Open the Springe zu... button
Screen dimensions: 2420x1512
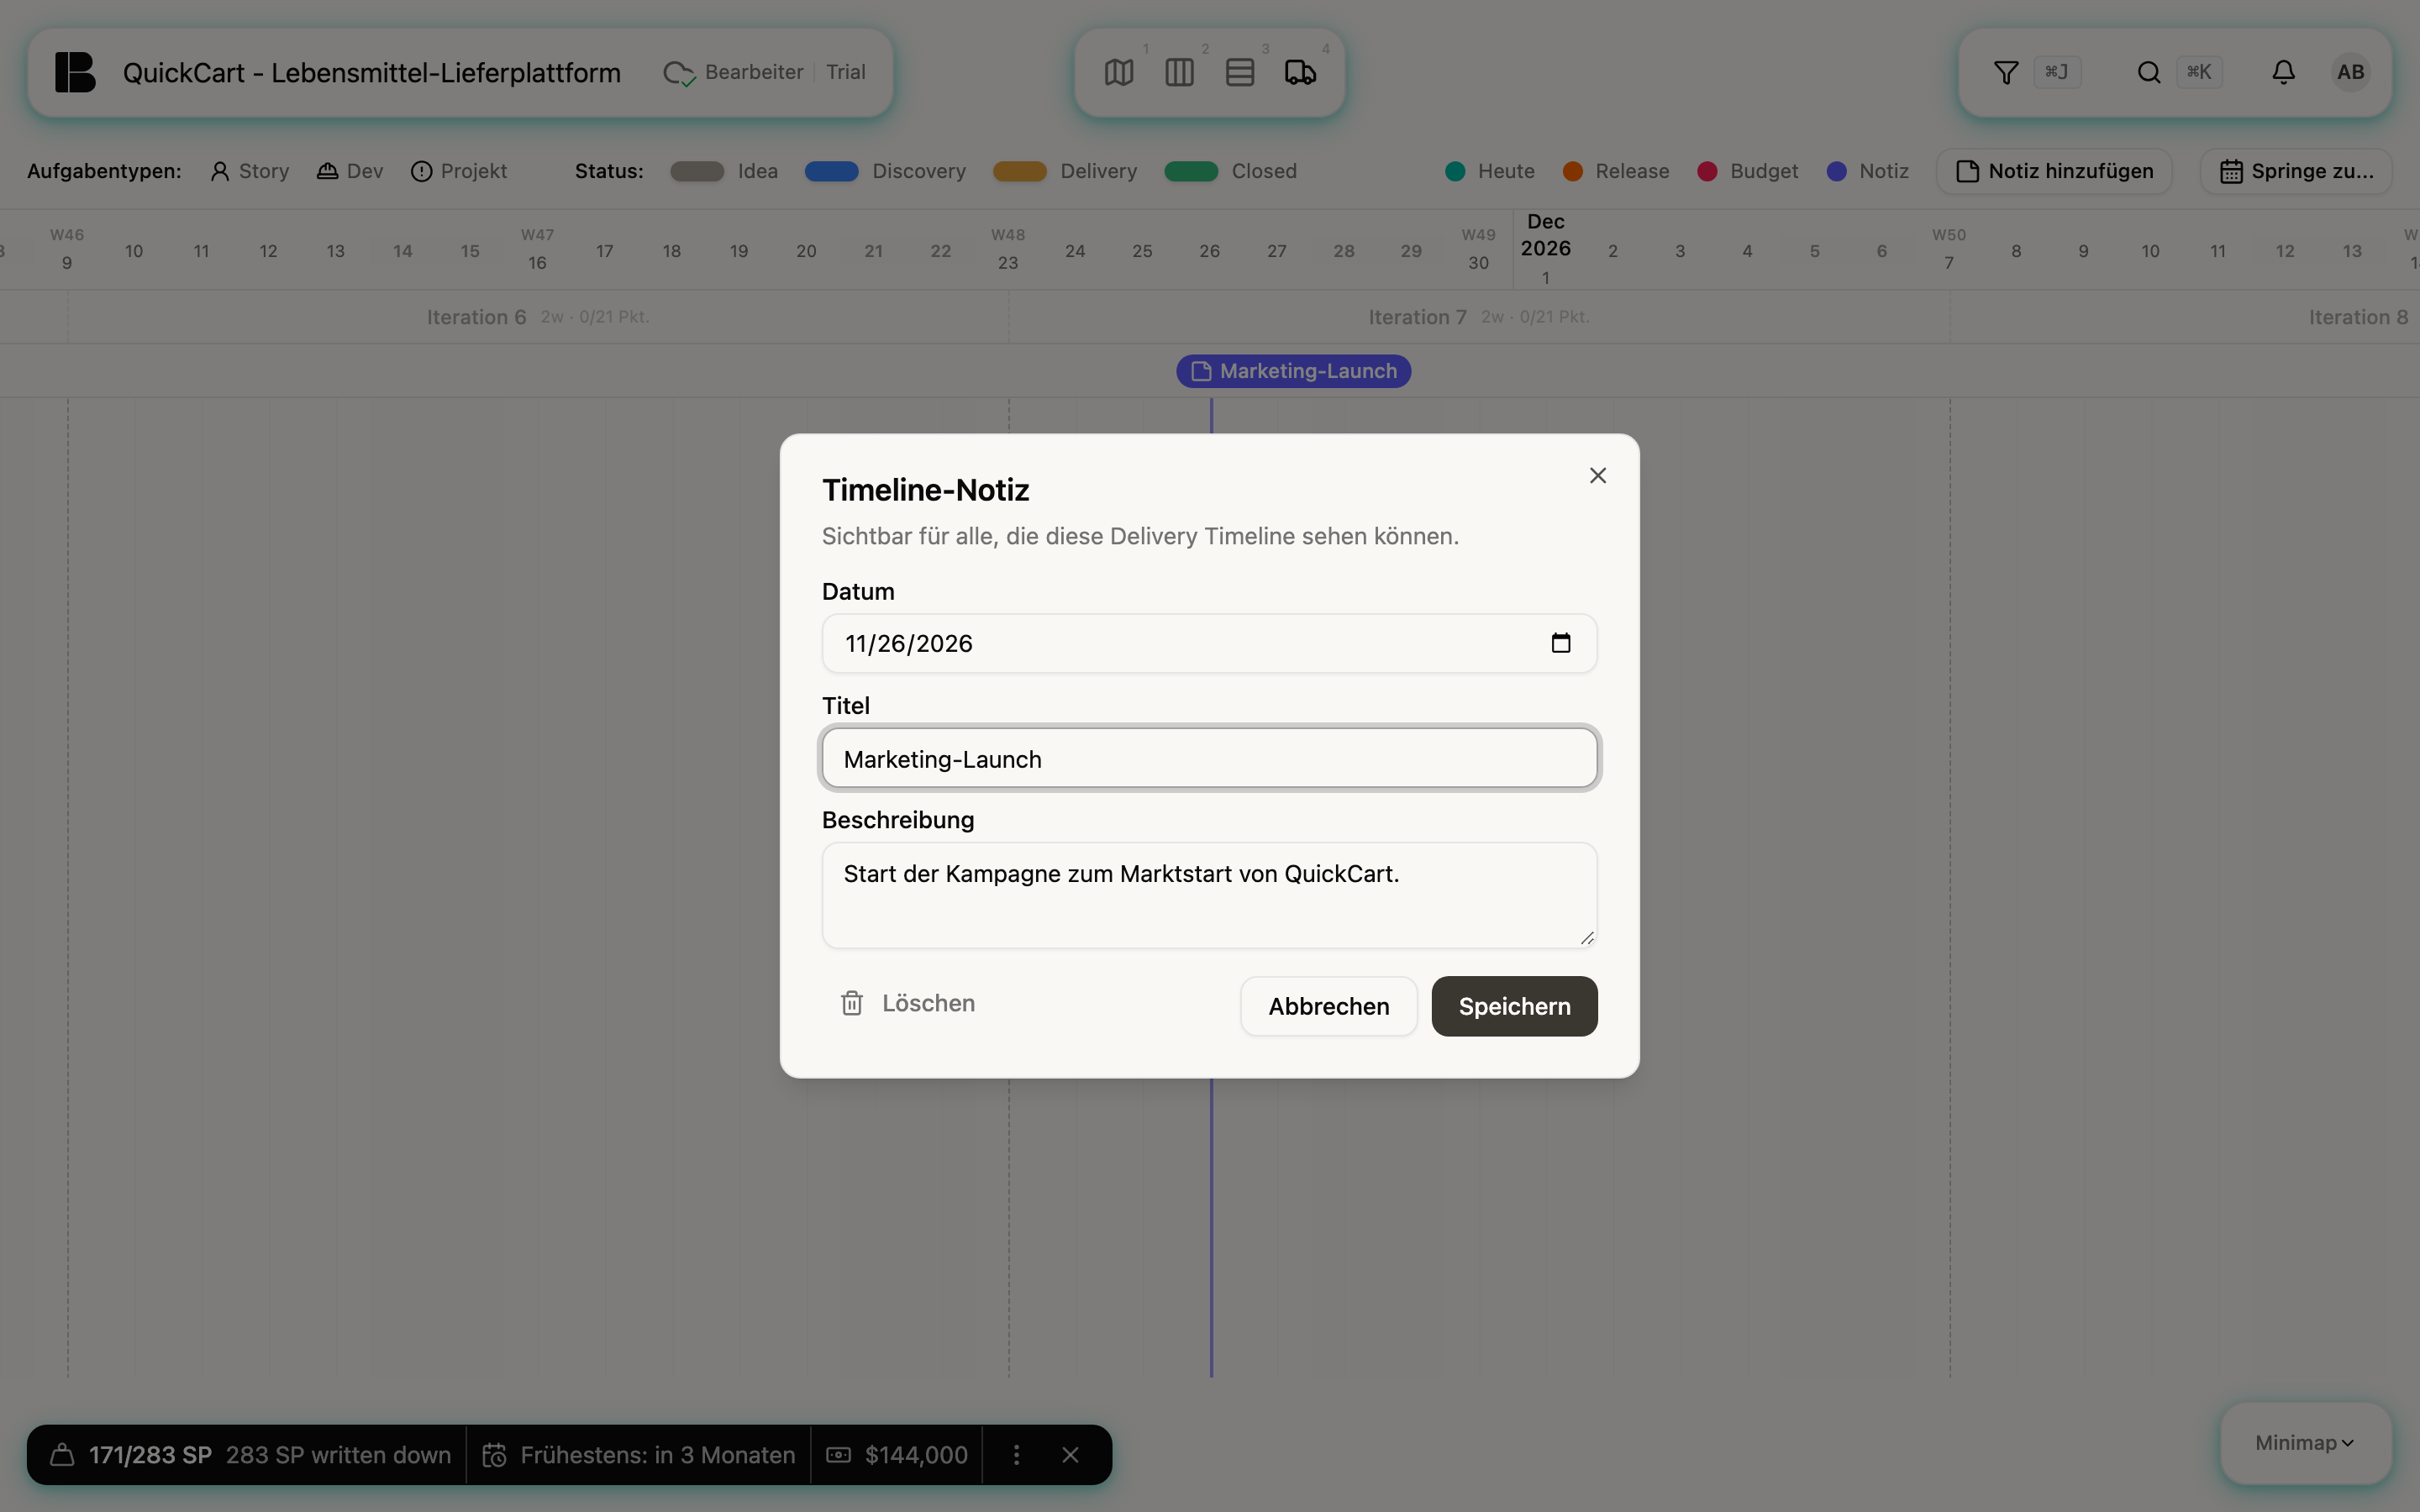[x=2296, y=171]
